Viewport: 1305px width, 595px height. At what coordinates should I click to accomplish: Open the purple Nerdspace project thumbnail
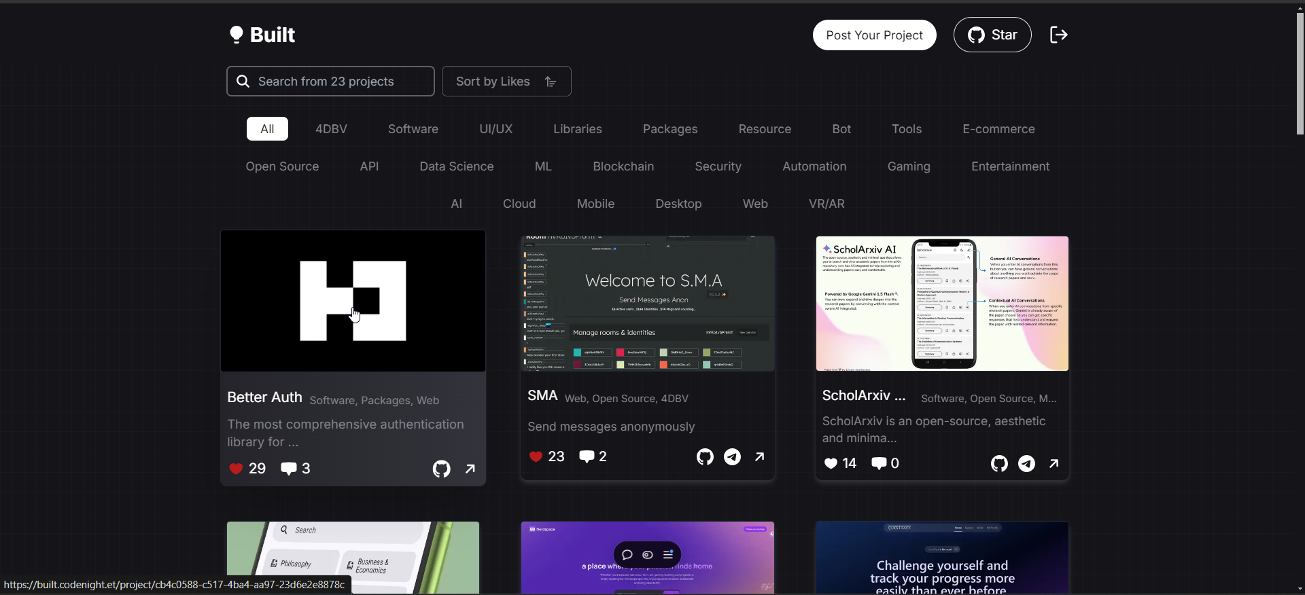[648, 558]
